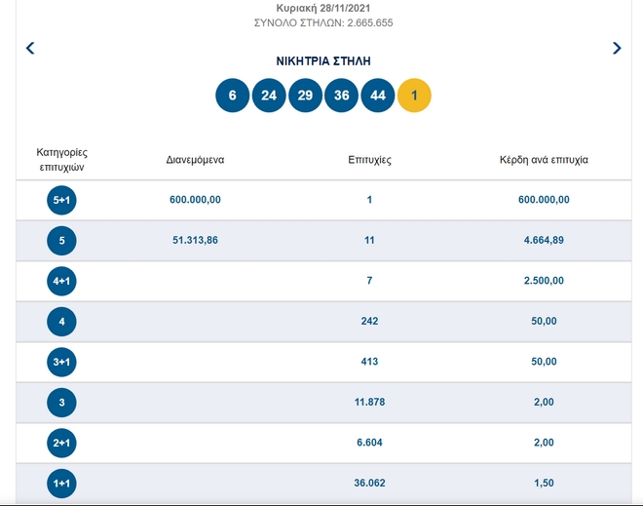Click the Κέρδη ανά επιτυχία column header
The width and height of the screenshot is (643, 506).
pos(544,160)
